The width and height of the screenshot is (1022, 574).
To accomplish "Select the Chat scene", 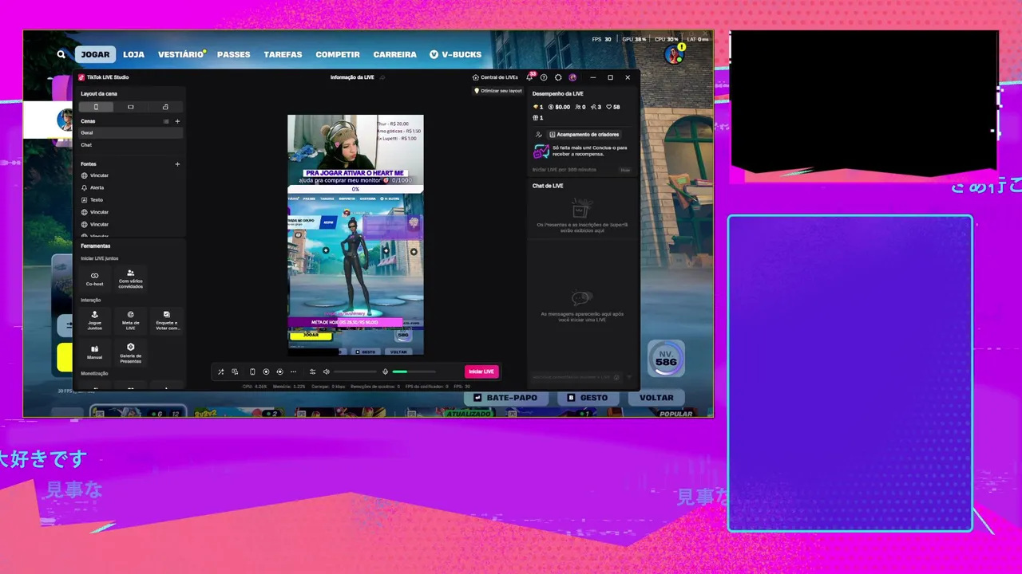I will point(131,145).
